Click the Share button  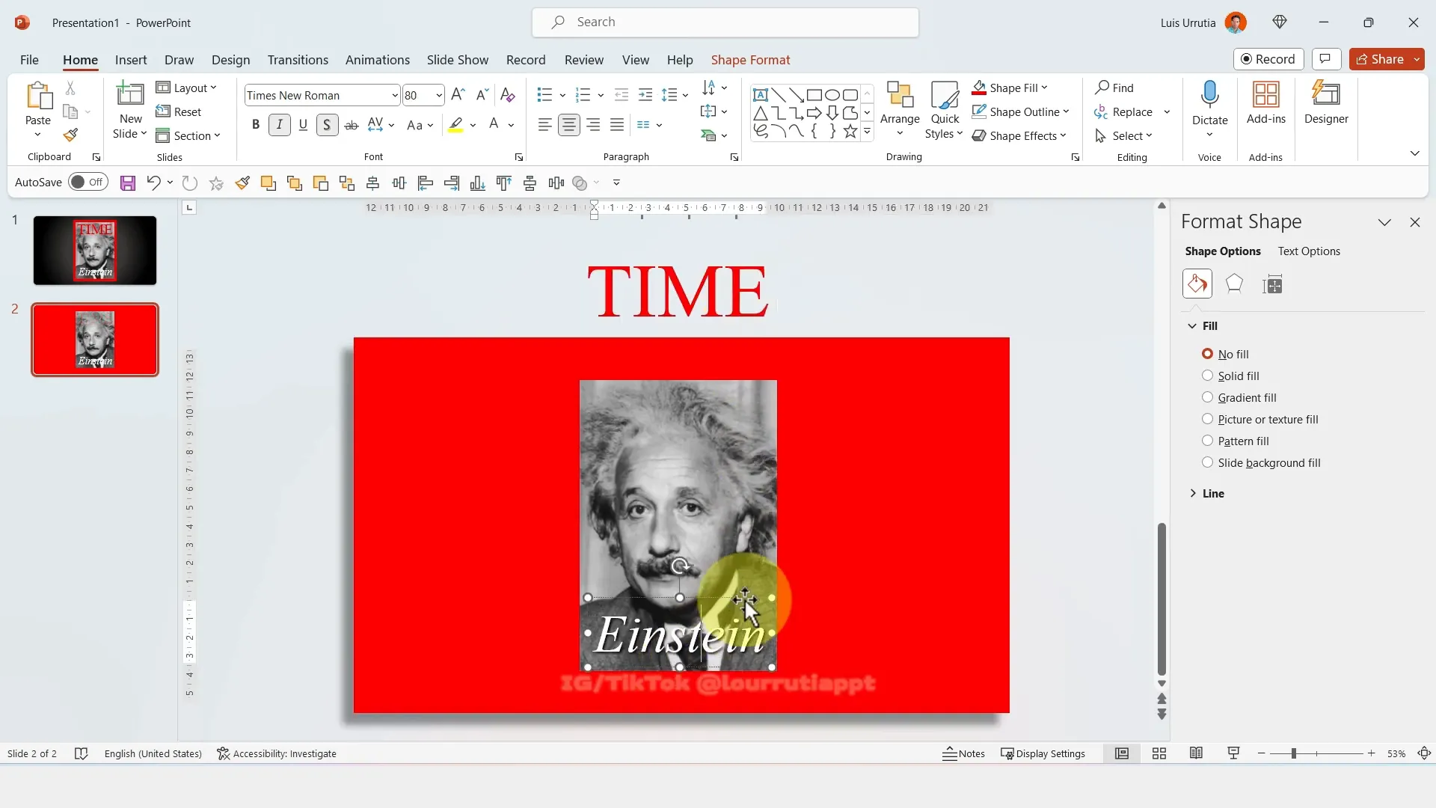point(1380,59)
